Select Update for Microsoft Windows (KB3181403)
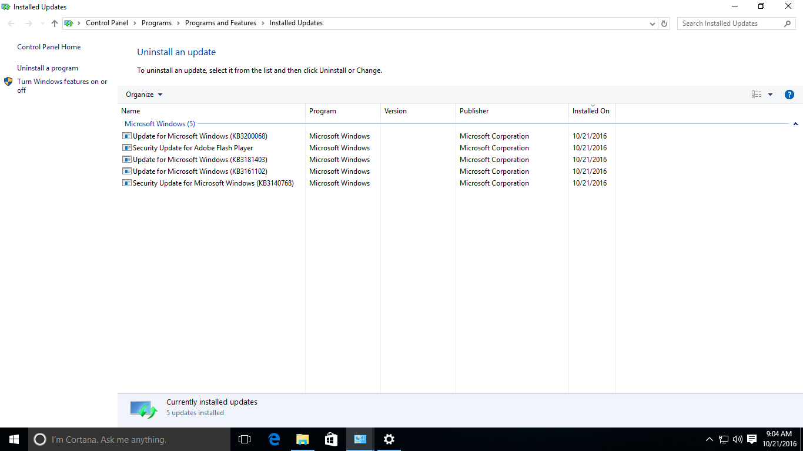Screen dimensions: 803x451 click(x=200, y=160)
